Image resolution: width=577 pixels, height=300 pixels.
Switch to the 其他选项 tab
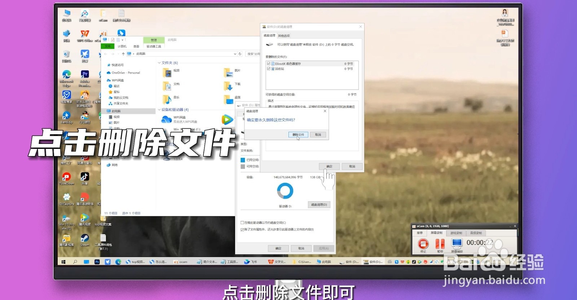pos(284,36)
